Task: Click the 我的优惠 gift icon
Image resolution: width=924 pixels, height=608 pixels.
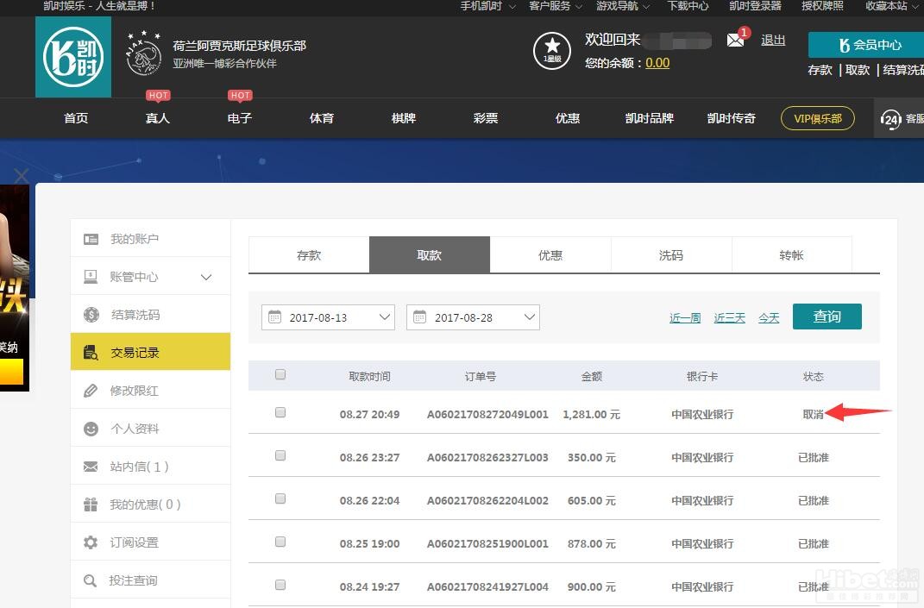Action: (x=91, y=505)
